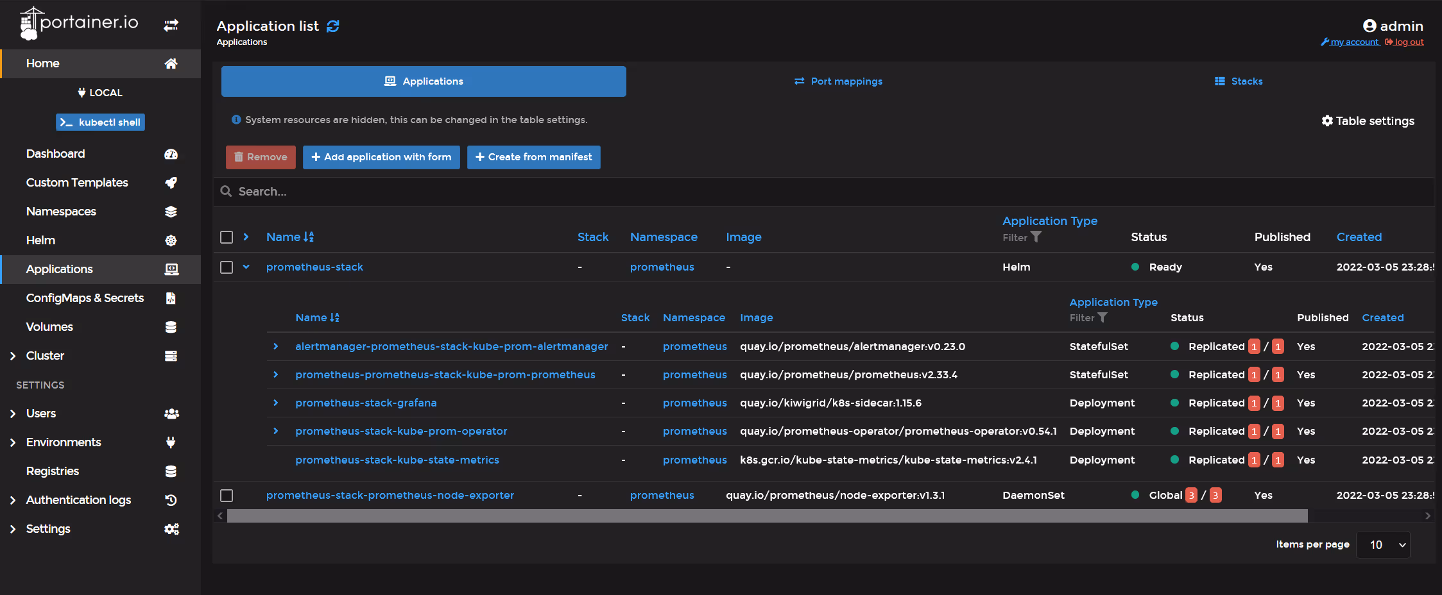Open the kubectl shell button
Screen dimensions: 1442x595
100,122
